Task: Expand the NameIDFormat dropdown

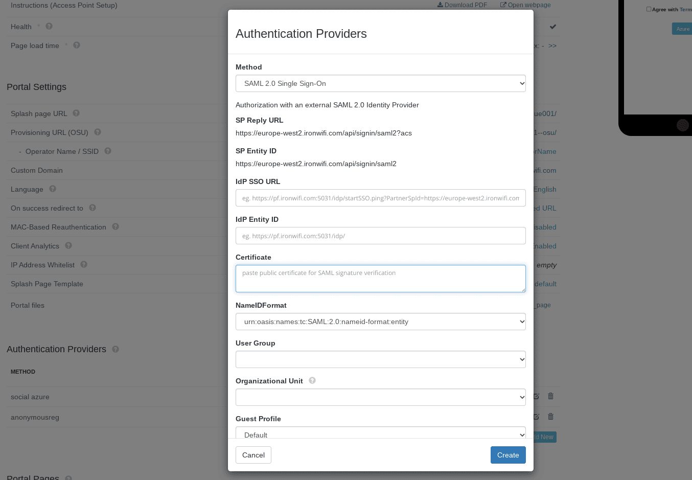Action: [381, 322]
